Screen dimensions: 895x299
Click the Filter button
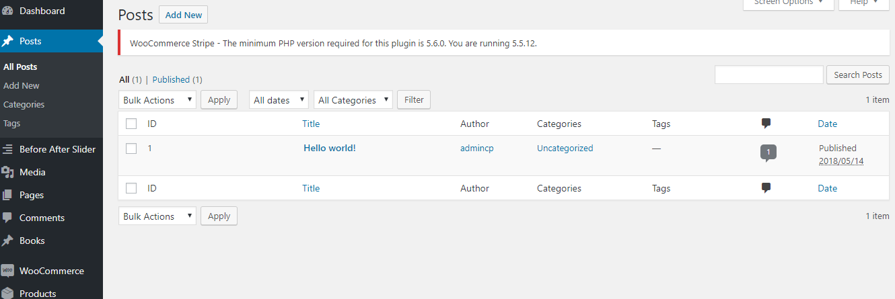[414, 100]
